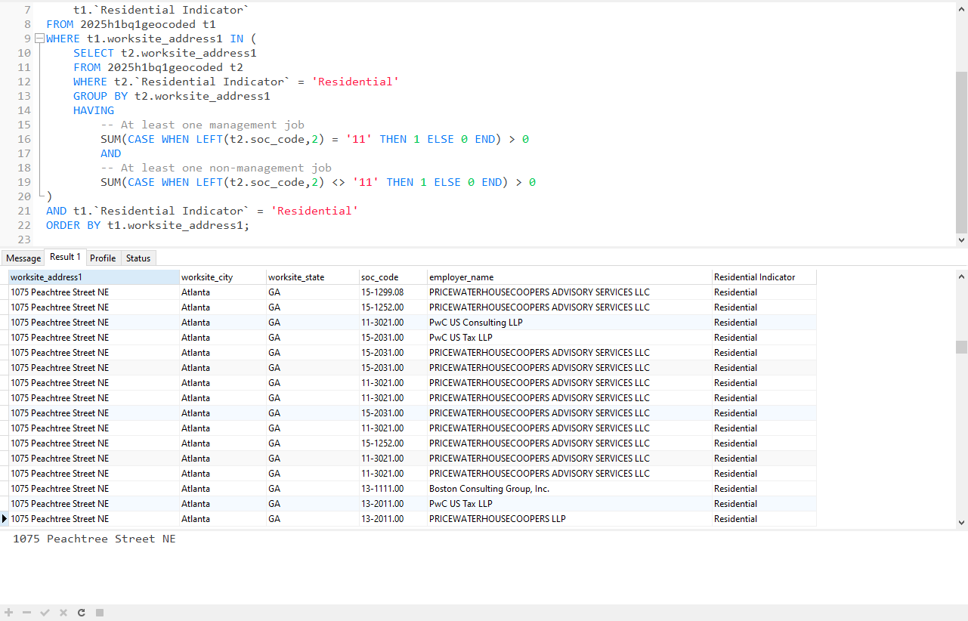Click the worksite_city column header

[x=222, y=277]
